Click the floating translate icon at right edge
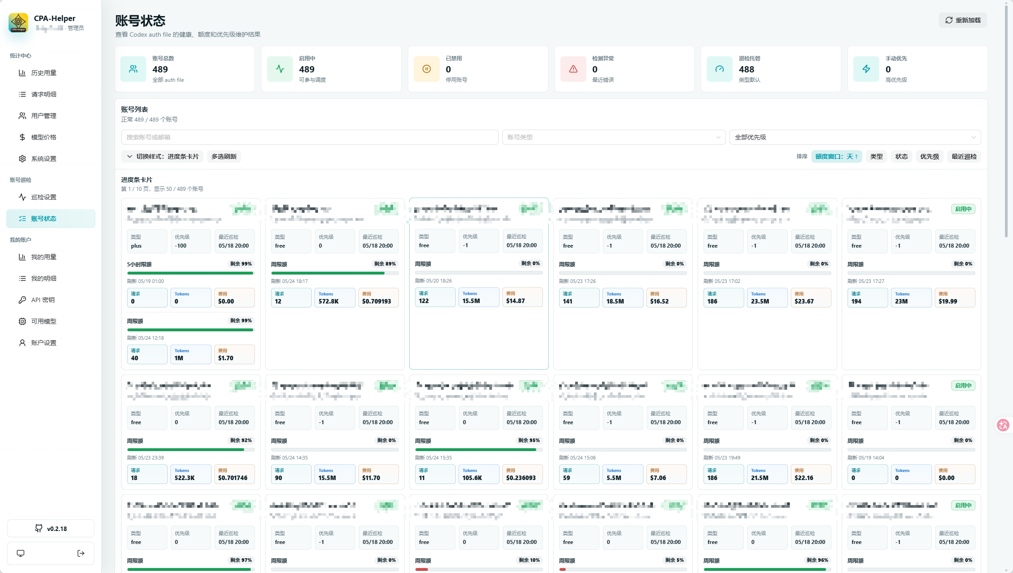The height and width of the screenshot is (573, 1013). click(1003, 425)
